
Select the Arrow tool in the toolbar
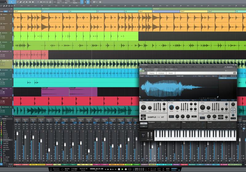pos(11,2)
